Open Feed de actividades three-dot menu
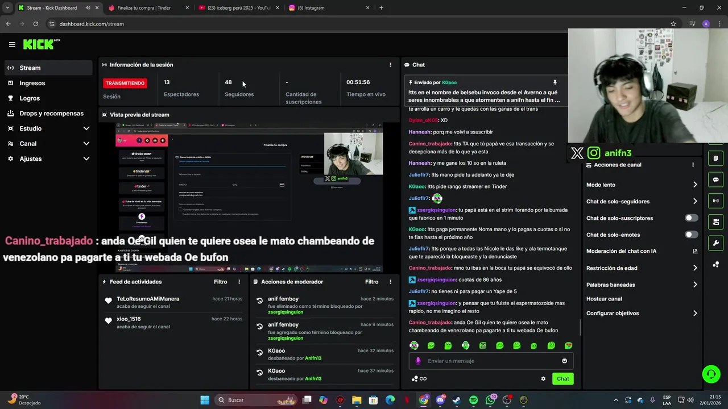 coord(239,282)
